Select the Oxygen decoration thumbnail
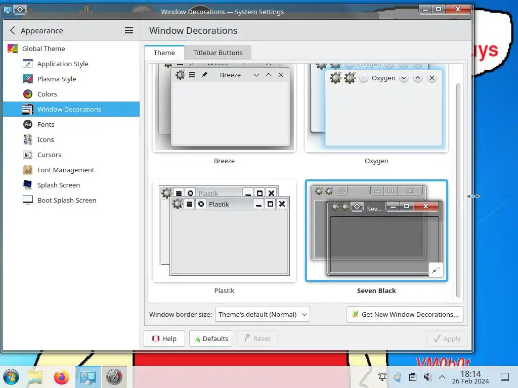This screenshot has height=388, width=518. pos(376,107)
